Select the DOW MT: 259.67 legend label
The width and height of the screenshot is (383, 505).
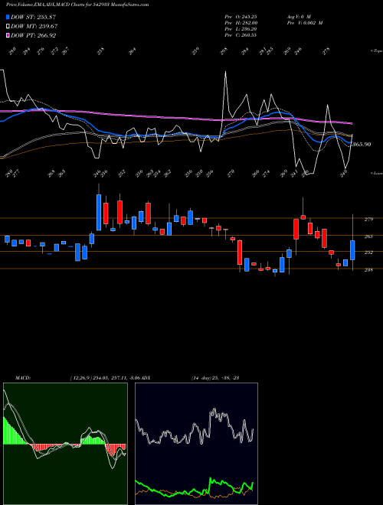coord(34,26)
